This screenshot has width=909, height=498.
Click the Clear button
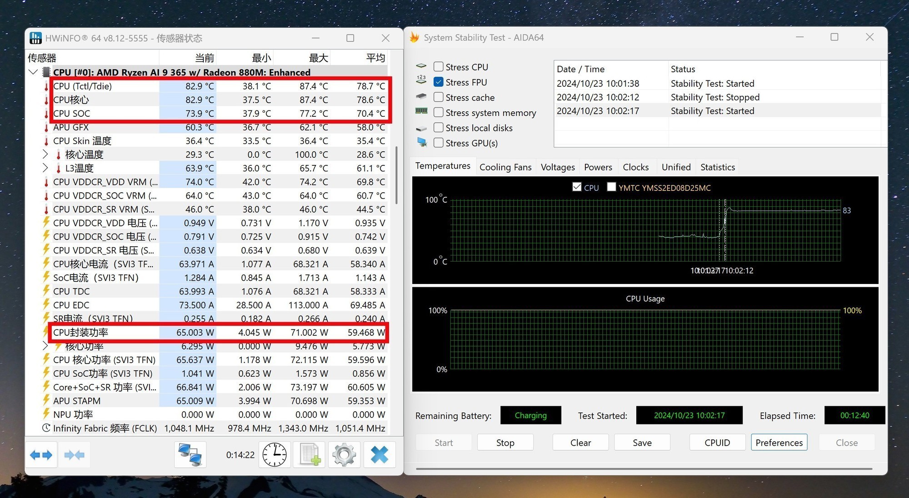pyautogui.click(x=580, y=442)
